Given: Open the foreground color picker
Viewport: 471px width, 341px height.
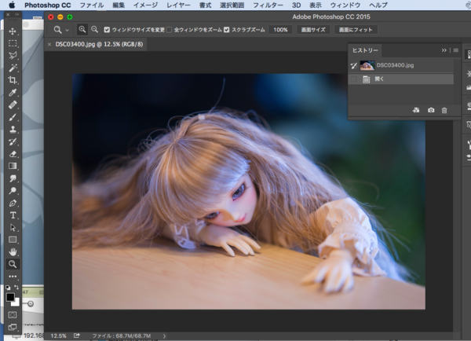Looking at the screenshot, I should (10, 297).
